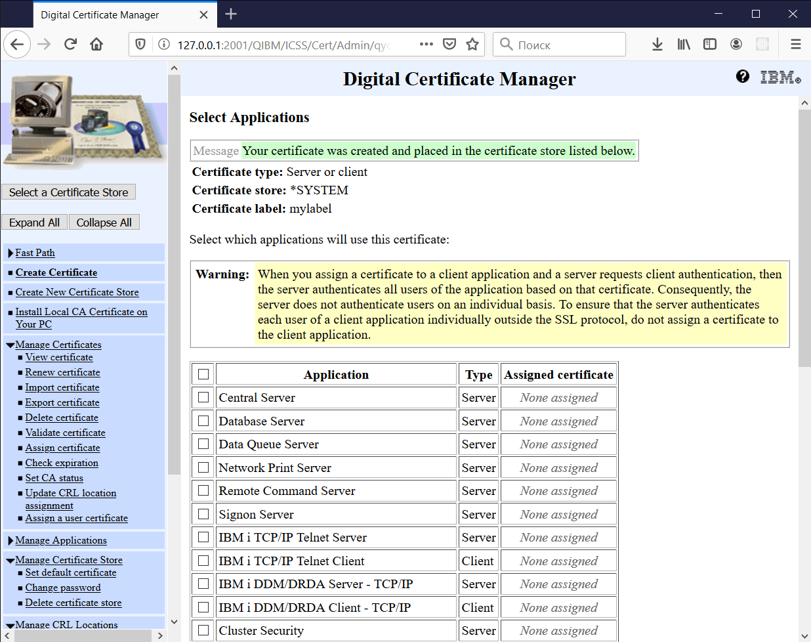The width and height of the screenshot is (811, 642).
Task: Check the Cluster Security checkbox
Action: 203,631
